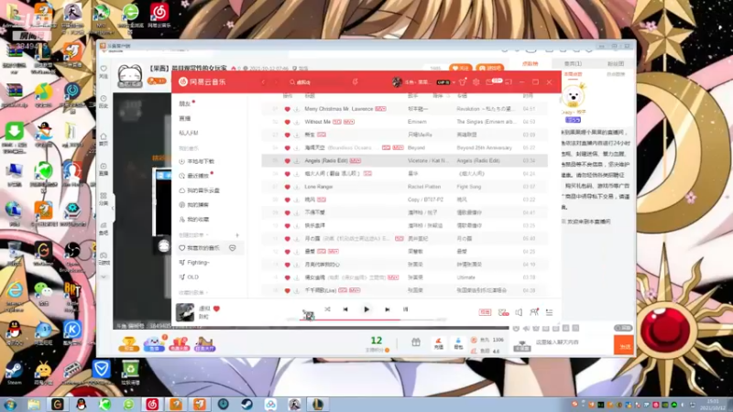The image size is (733, 412).
Task: Open 首页 home icon in Douyu sidebar
Action: (104, 139)
